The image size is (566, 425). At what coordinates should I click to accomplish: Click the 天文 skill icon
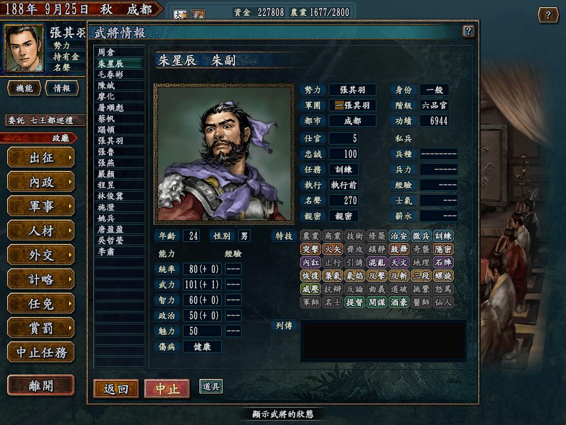click(399, 262)
